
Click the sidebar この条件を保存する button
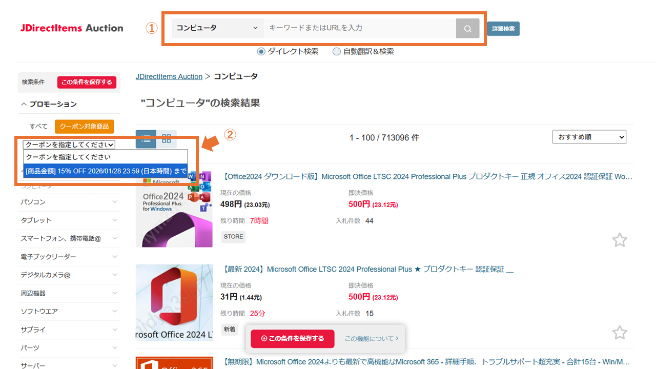click(87, 82)
